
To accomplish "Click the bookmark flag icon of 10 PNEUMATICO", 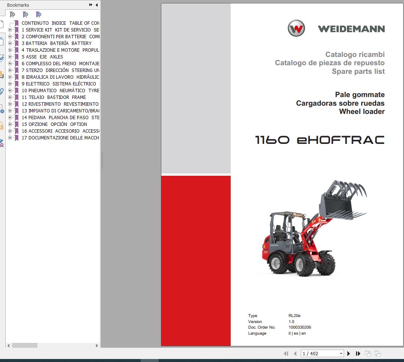I will pos(17,90).
